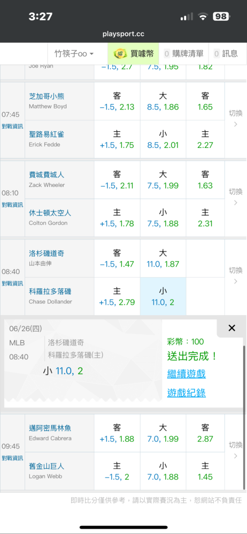Pick 主 1.45 Giants moneyline

pos(205,471)
